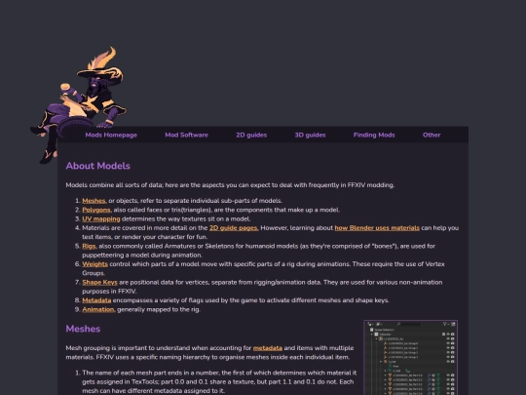Jump to the Rigs link
Viewport: 526px width, 395px height.
[x=90, y=246]
